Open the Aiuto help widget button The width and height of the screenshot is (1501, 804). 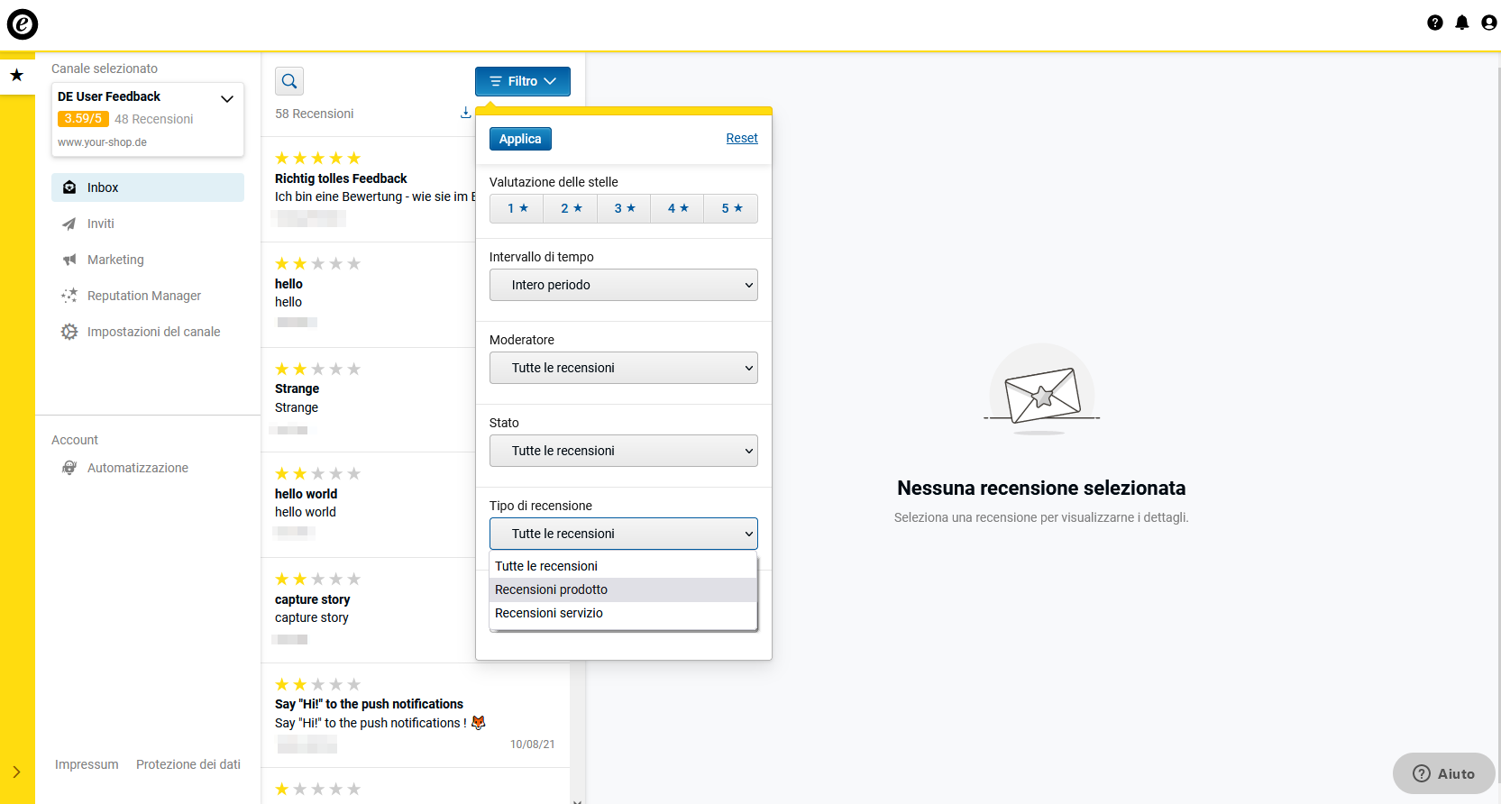1443,773
